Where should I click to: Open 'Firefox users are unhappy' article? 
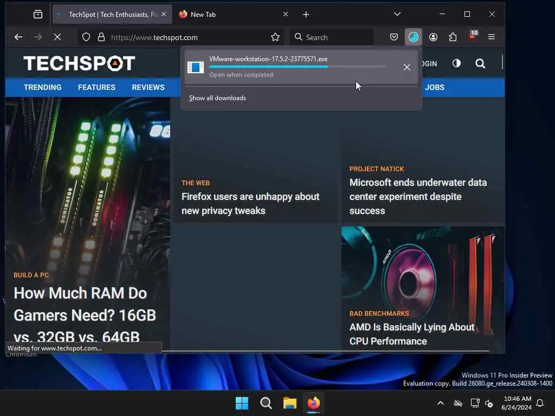(x=250, y=204)
